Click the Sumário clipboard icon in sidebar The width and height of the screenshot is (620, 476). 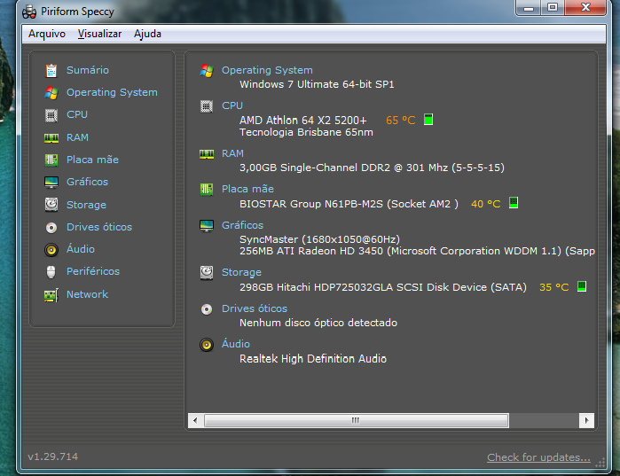pos(51,70)
